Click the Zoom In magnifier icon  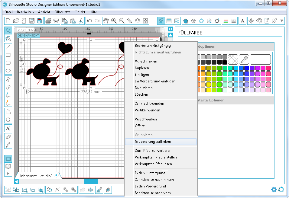click(x=114, y=21)
